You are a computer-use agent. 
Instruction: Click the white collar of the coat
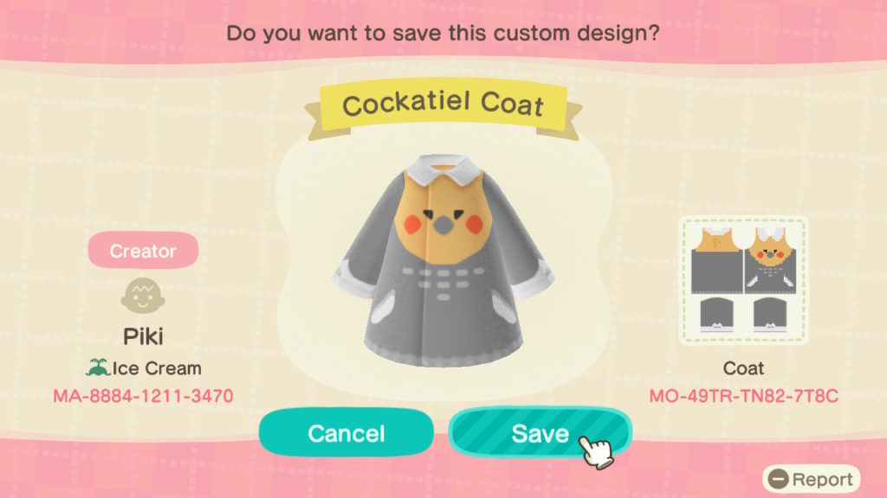443,168
